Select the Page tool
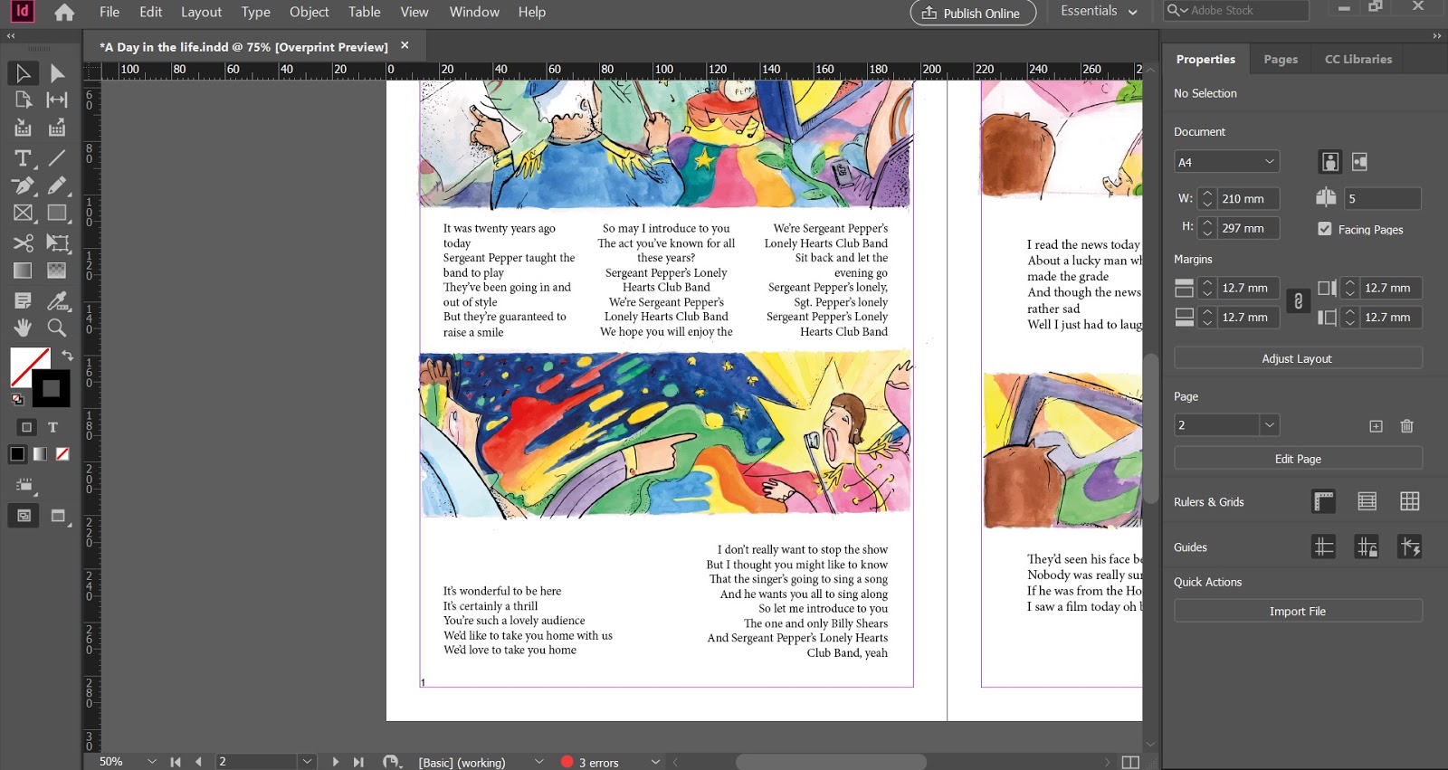 coord(23,100)
